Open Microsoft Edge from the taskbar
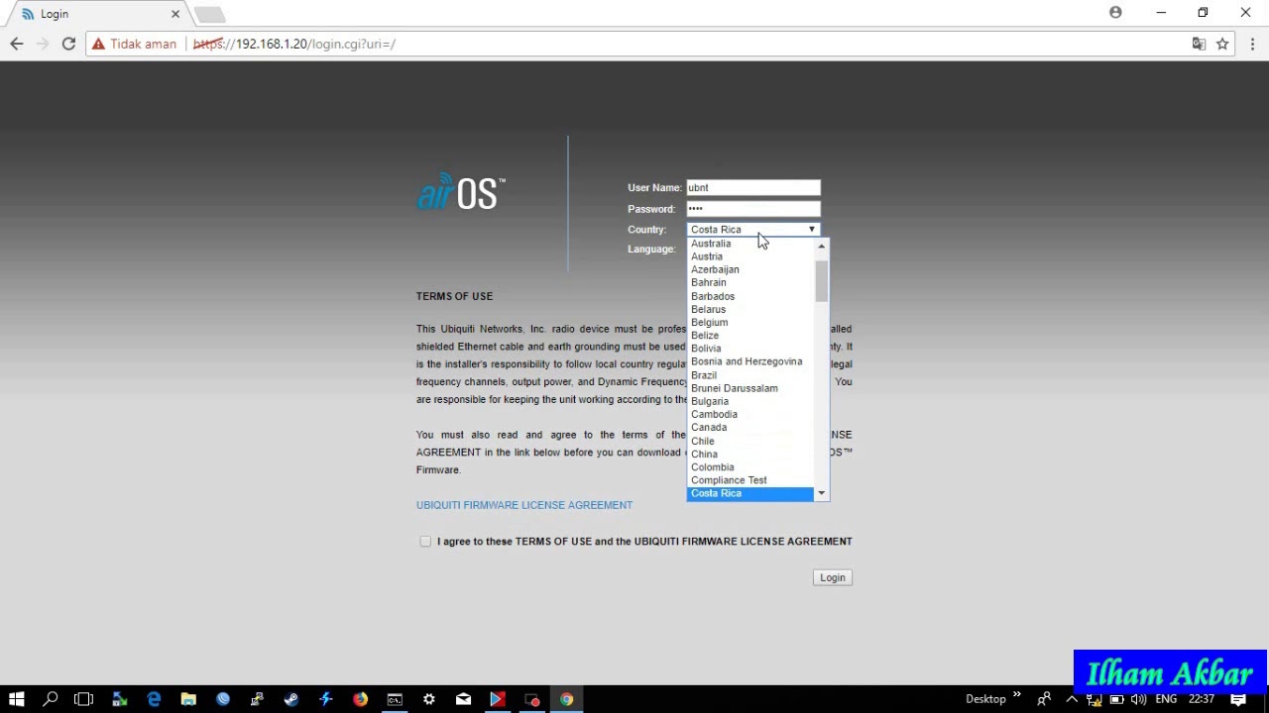Viewport: 1269px width, 713px height. tap(154, 699)
